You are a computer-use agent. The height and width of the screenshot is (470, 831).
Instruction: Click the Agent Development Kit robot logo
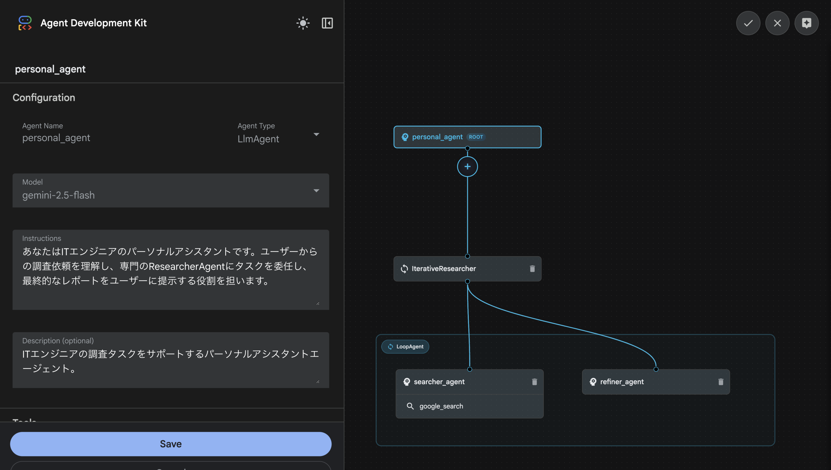pos(25,23)
